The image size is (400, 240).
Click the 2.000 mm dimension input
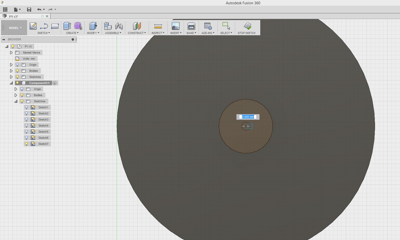248,117
